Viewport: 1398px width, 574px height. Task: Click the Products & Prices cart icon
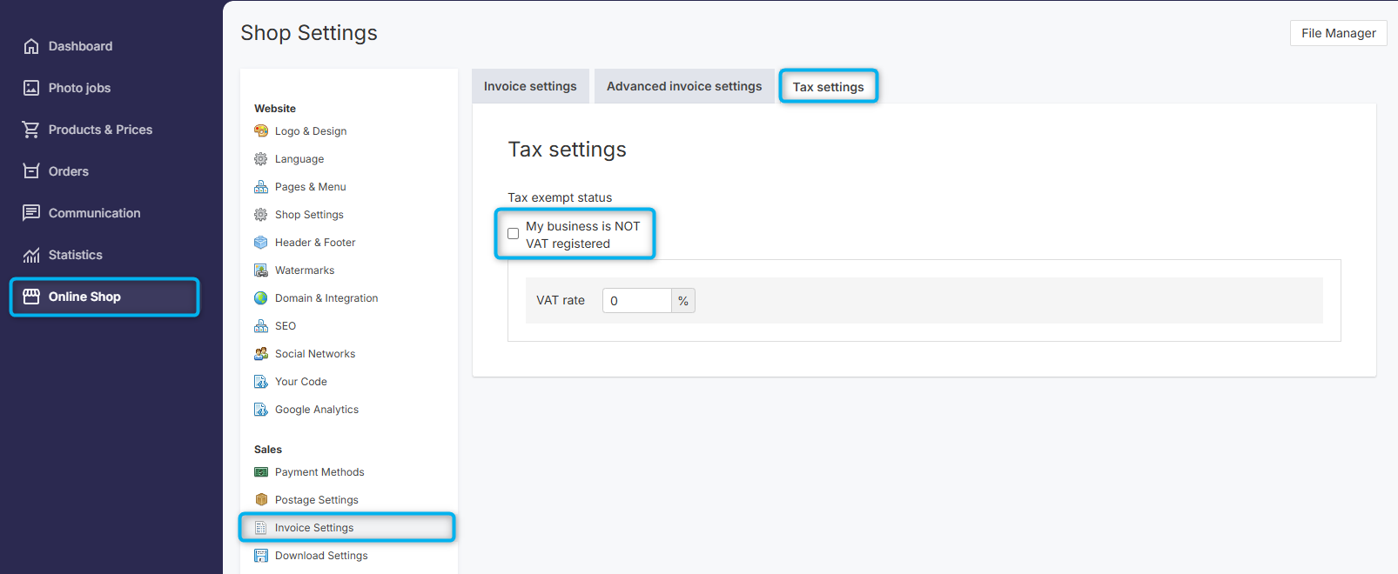(x=31, y=130)
